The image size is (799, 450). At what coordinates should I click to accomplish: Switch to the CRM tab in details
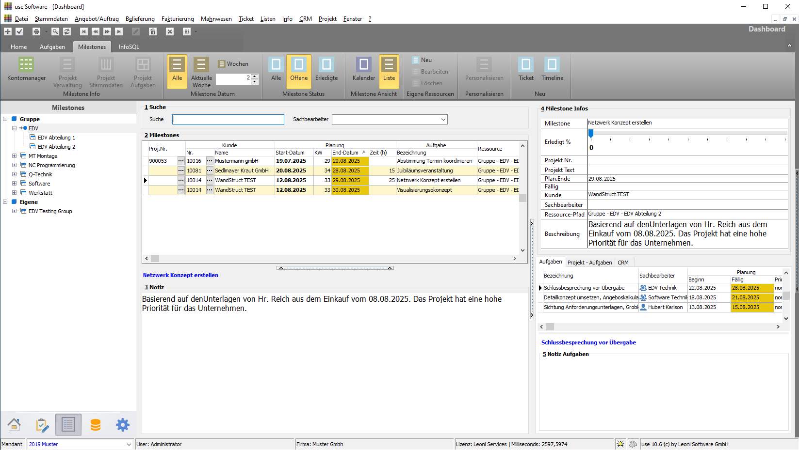pyautogui.click(x=623, y=263)
